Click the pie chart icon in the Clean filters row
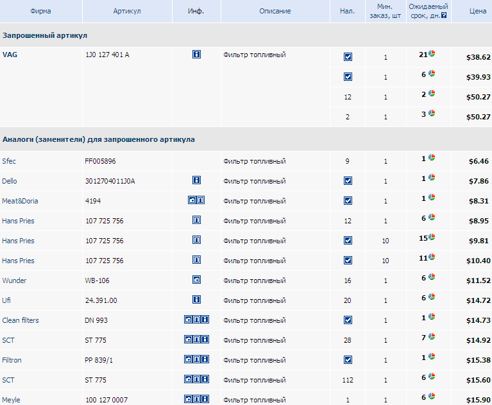Image resolution: width=492 pixels, height=405 pixels. coord(432,316)
